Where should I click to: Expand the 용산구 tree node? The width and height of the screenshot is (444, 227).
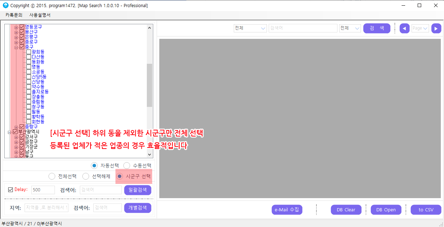click(16, 32)
